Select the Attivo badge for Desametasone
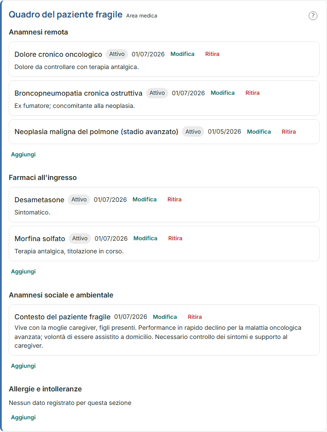This screenshot has width=327, height=432. pyautogui.click(x=79, y=200)
